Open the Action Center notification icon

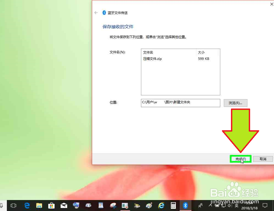[265, 206]
